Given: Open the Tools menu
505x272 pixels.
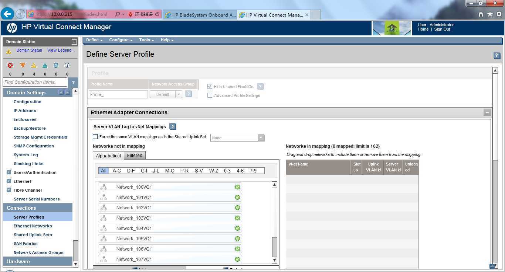Looking at the screenshot, I should coord(146,40).
